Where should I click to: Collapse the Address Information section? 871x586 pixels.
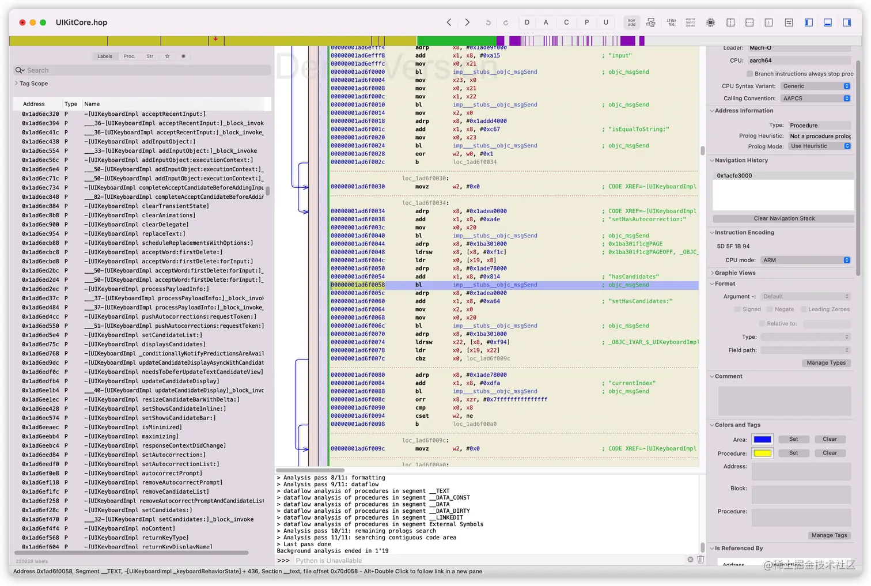712,111
